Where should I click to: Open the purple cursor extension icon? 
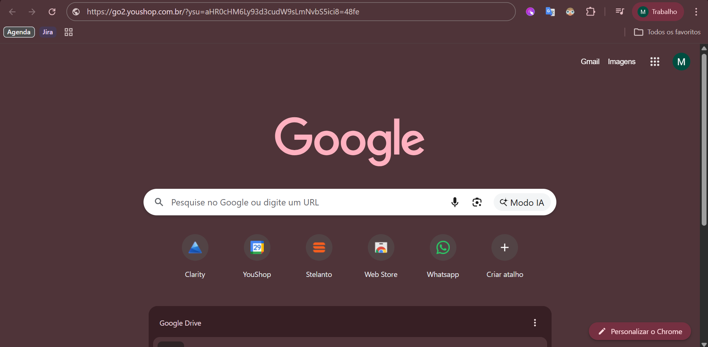[x=530, y=12]
